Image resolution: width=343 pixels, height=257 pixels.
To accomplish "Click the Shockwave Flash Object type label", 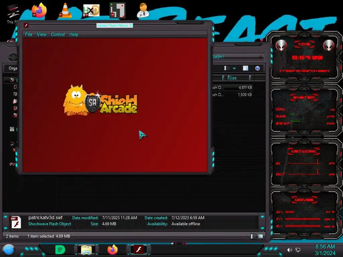I will (50, 224).
